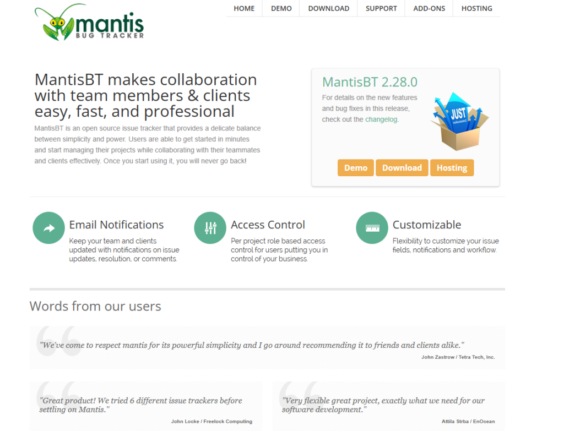Viewport: 564px width, 431px height.
Task: Click the Email Notifications arrow icon
Action: (48, 228)
